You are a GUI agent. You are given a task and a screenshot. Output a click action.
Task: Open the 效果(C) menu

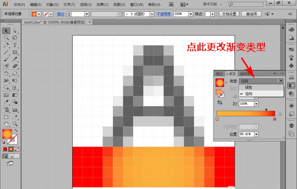pos(102,4)
